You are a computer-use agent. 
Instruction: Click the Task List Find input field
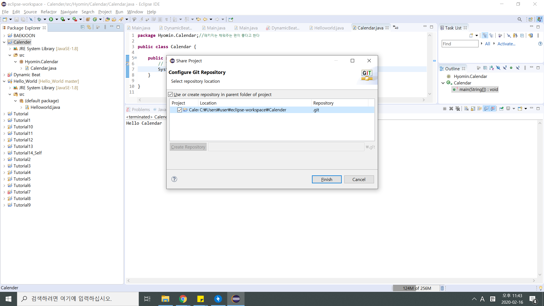pos(460,44)
